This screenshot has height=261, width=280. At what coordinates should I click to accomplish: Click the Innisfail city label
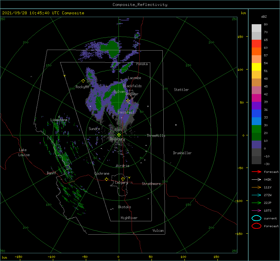[126, 112]
